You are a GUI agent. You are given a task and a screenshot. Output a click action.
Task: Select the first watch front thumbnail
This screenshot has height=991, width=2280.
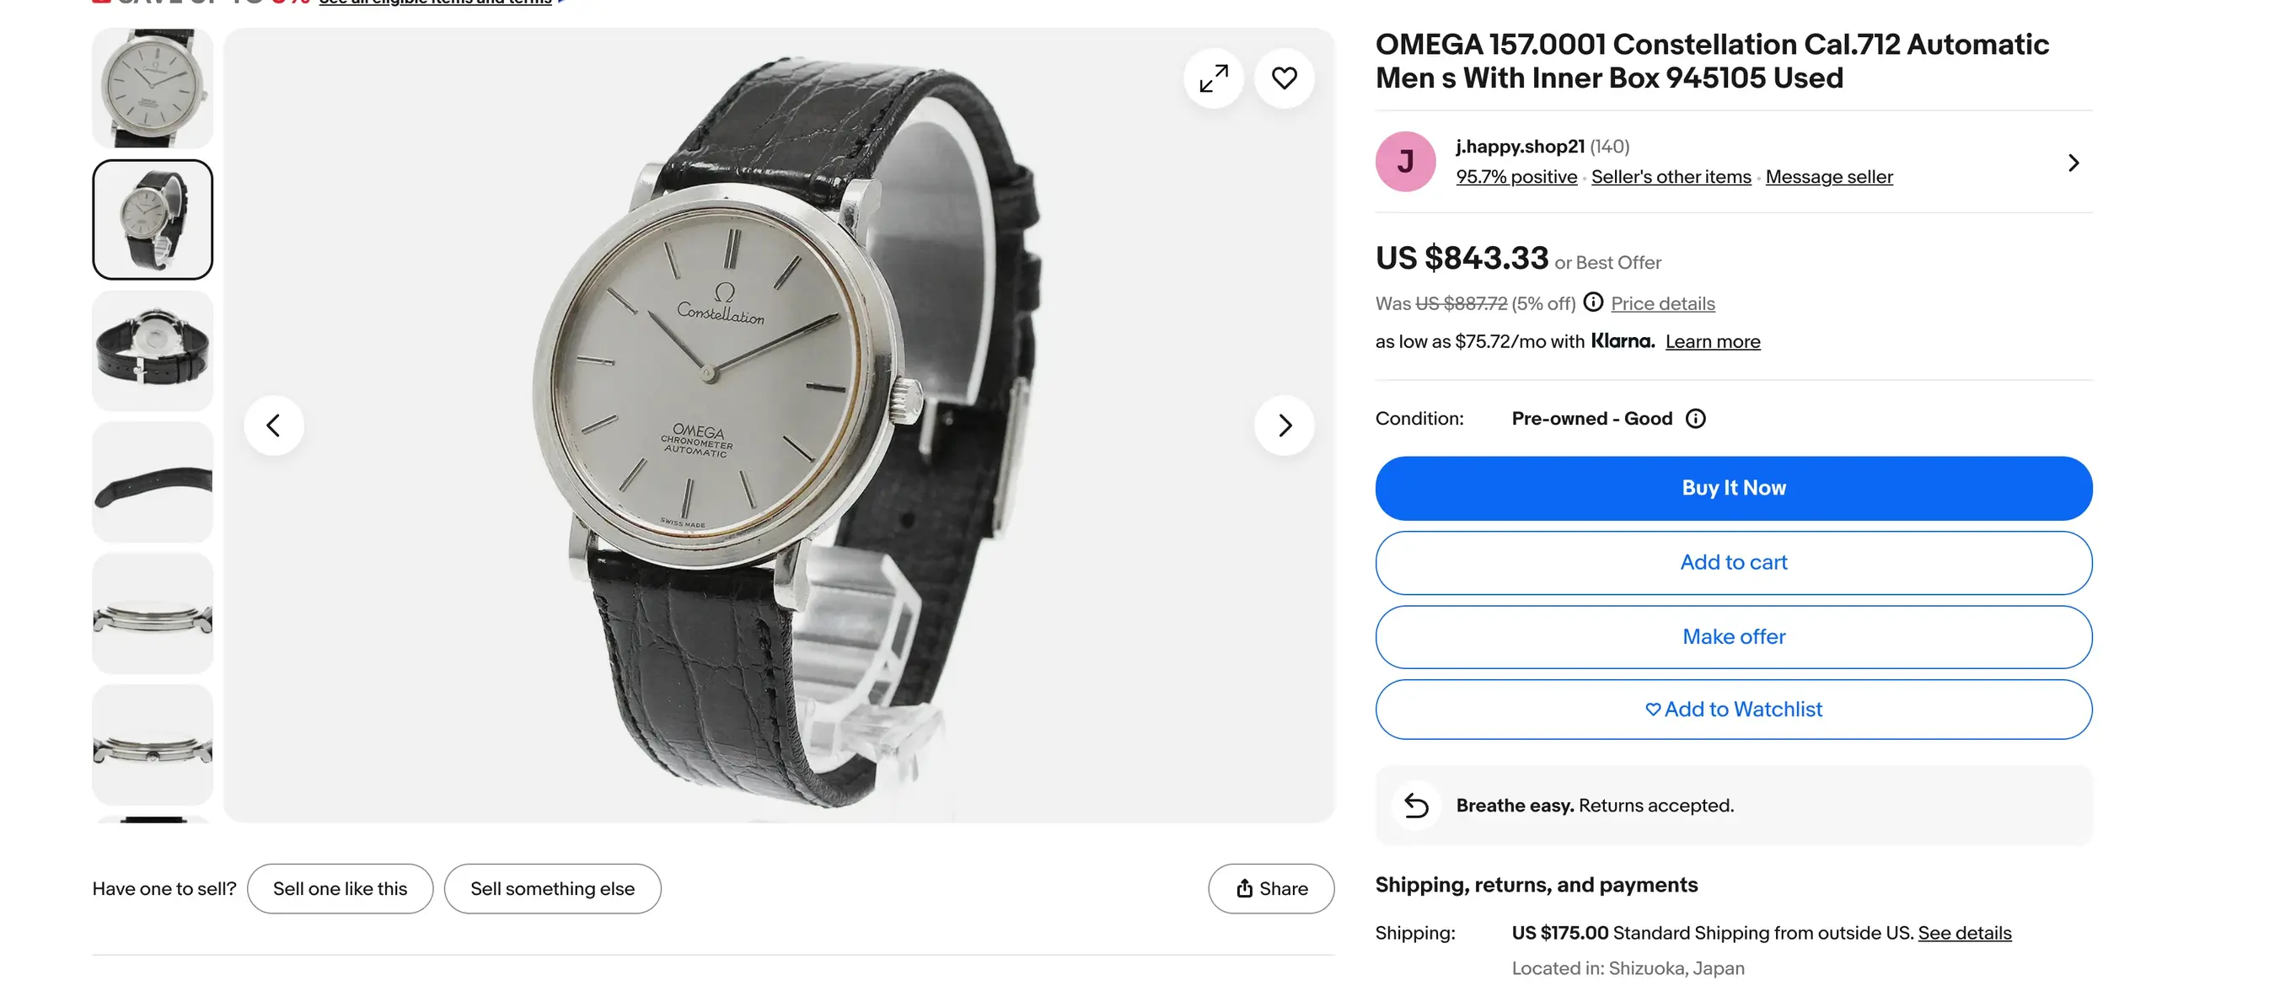pos(153,88)
